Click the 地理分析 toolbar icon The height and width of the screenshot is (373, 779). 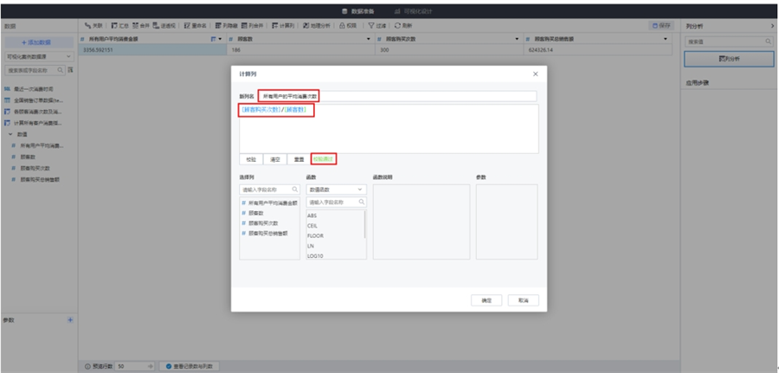click(317, 25)
